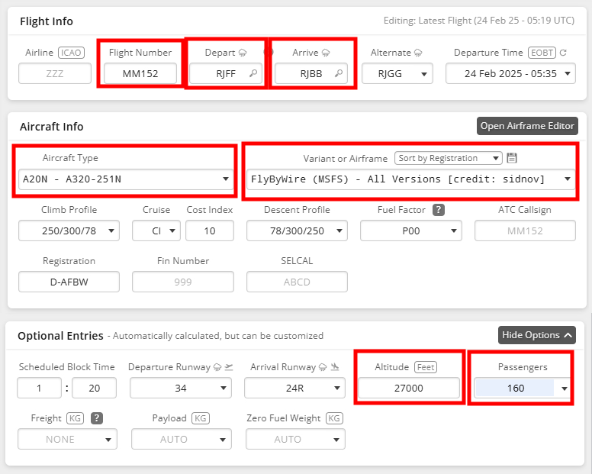Click the weather cloud icon next to Alternate
This screenshot has width=592, height=474.
(x=417, y=53)
